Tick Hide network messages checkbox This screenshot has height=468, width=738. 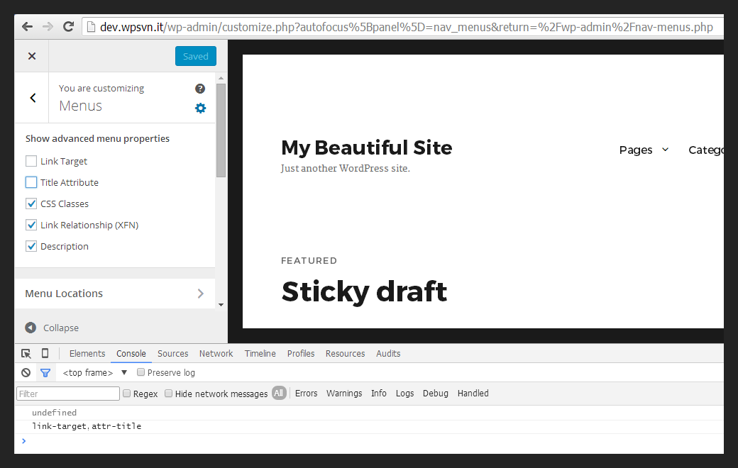pos(168,394)
